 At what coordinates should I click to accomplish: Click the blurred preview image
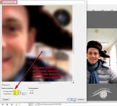tap(37, 43)
